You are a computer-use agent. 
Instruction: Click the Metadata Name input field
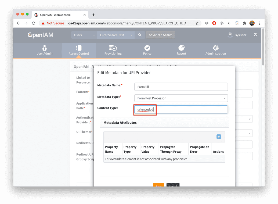coord(181,87)
